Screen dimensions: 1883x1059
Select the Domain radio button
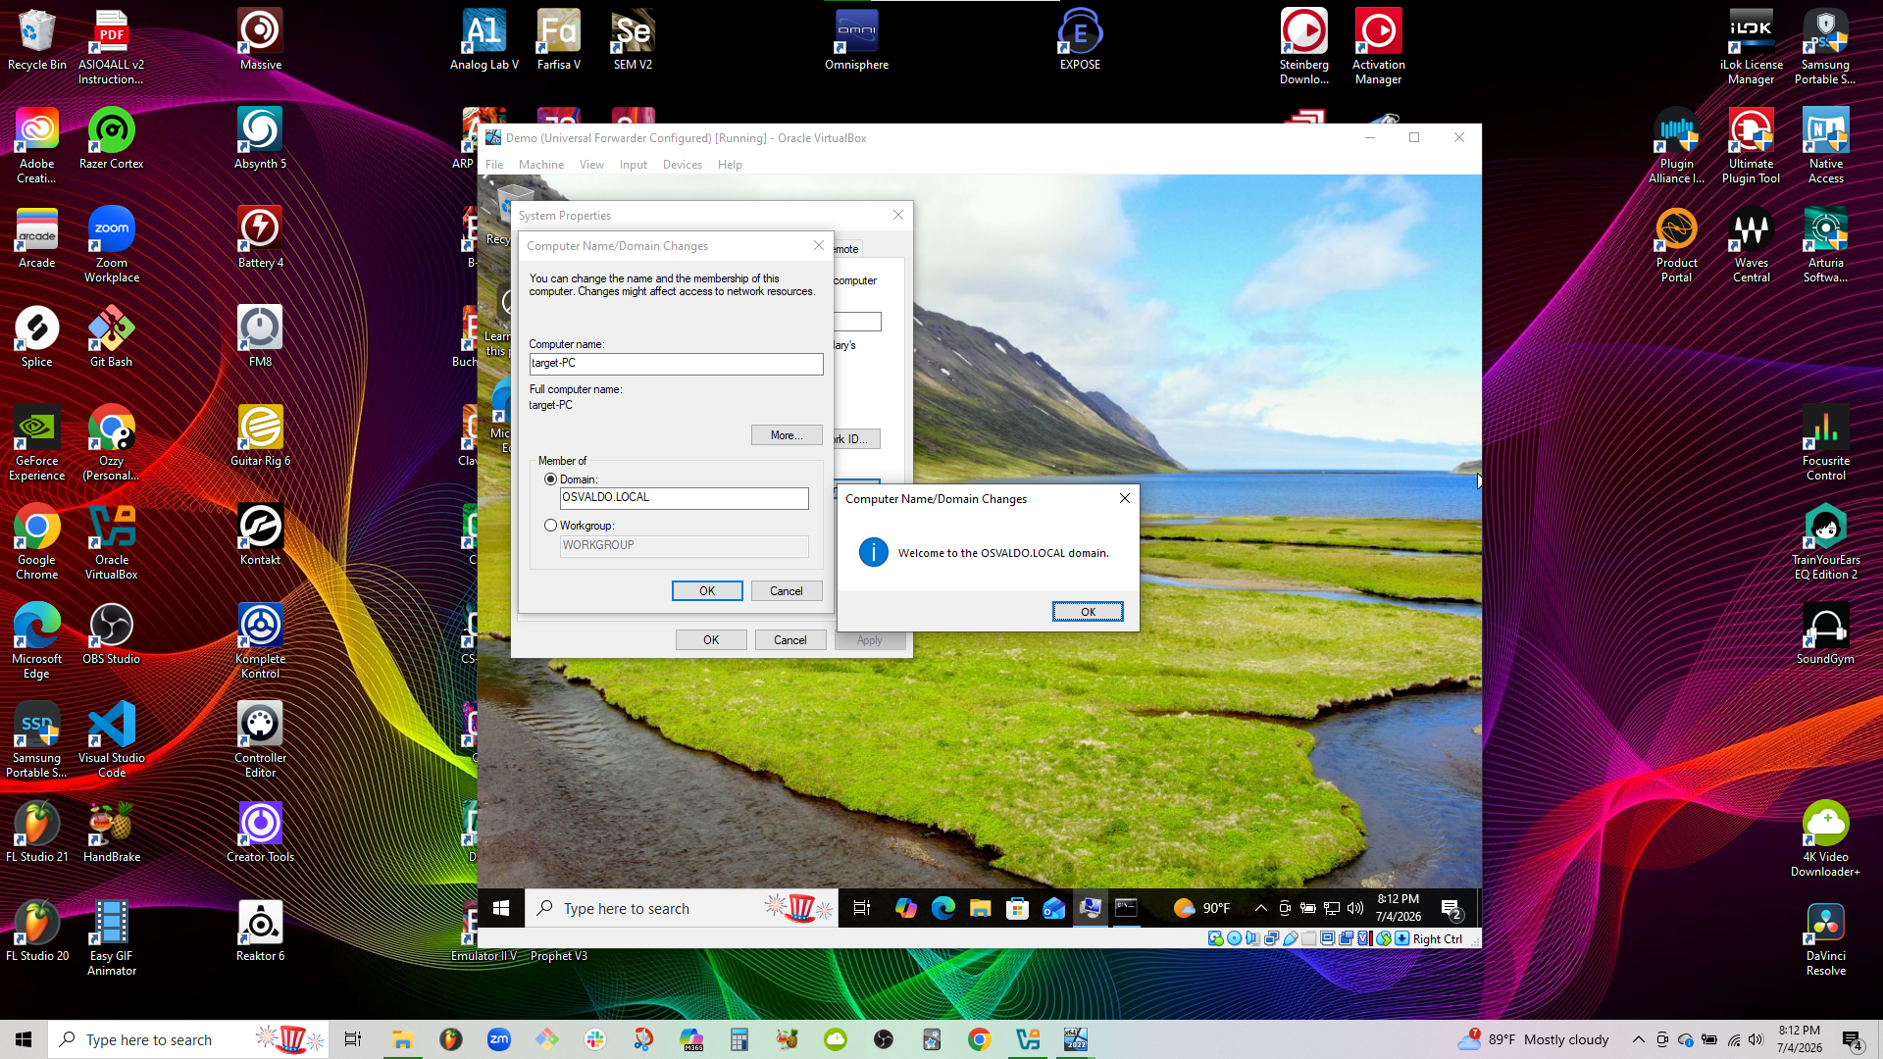tap(550, 479)
